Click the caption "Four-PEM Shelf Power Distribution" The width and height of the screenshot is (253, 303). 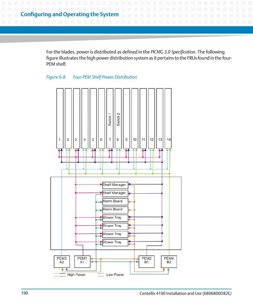tap(105, 77)
